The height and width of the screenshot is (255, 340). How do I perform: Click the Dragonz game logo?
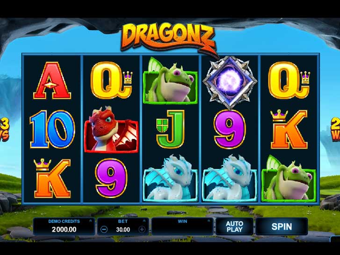(169, 38)
